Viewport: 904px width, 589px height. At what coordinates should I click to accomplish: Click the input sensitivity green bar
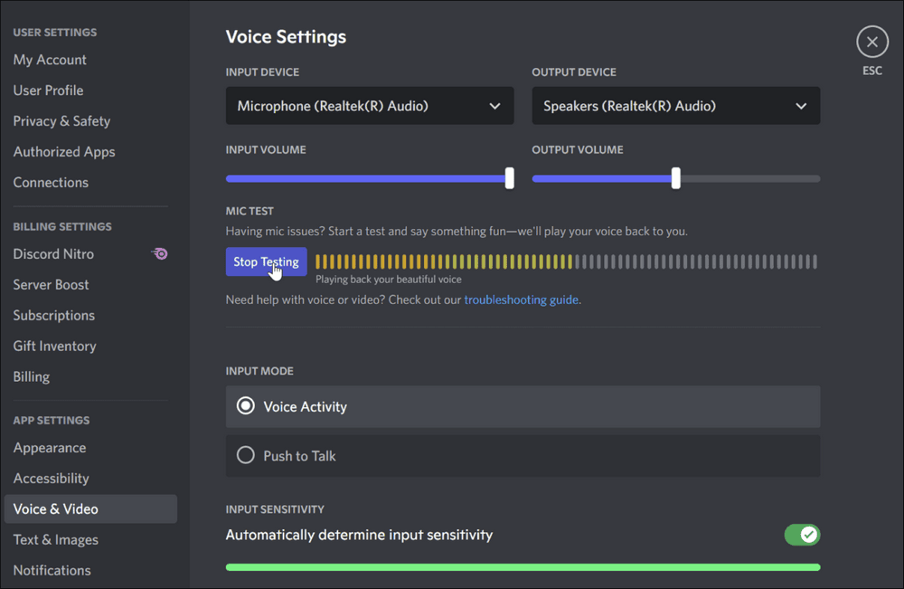tap(523, 567)
